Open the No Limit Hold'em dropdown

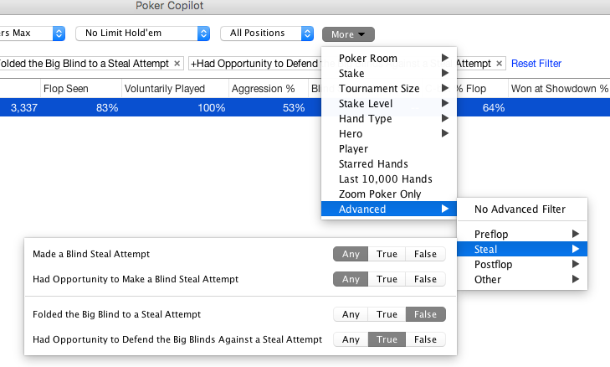pyautogui.click(x=143, y=34)
